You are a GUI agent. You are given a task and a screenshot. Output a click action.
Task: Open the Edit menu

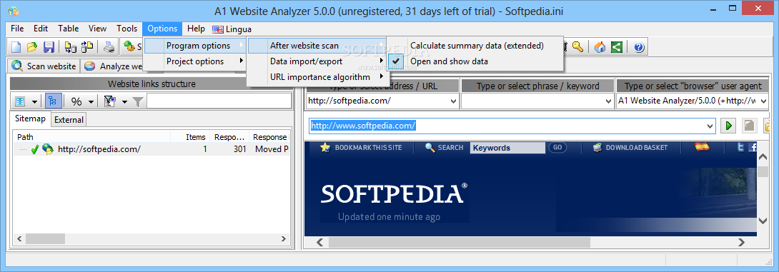[x=41, y=29]
